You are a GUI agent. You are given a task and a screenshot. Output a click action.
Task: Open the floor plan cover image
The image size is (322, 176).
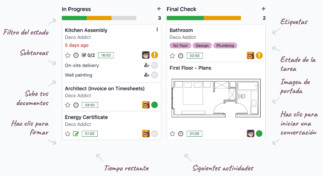point(216,98)
